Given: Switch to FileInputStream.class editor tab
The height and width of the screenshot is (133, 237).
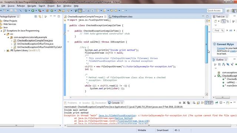Looking at the screenshot, I should 121,17.
